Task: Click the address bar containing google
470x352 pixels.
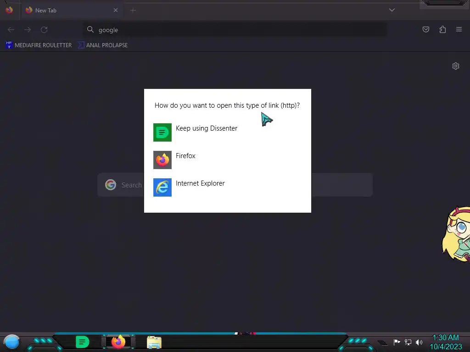Action: (235, 30)
